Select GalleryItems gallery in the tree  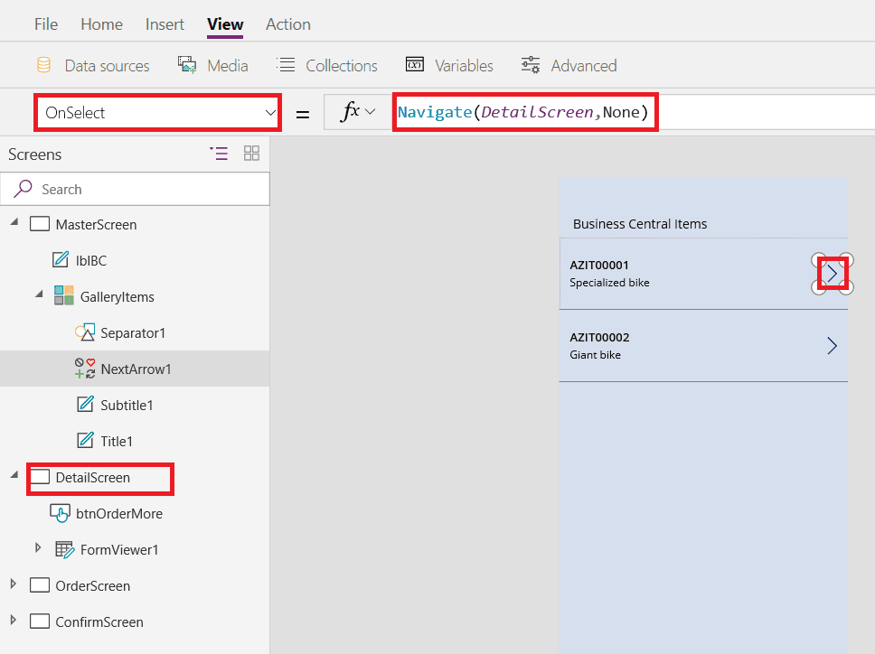[118, 297]
